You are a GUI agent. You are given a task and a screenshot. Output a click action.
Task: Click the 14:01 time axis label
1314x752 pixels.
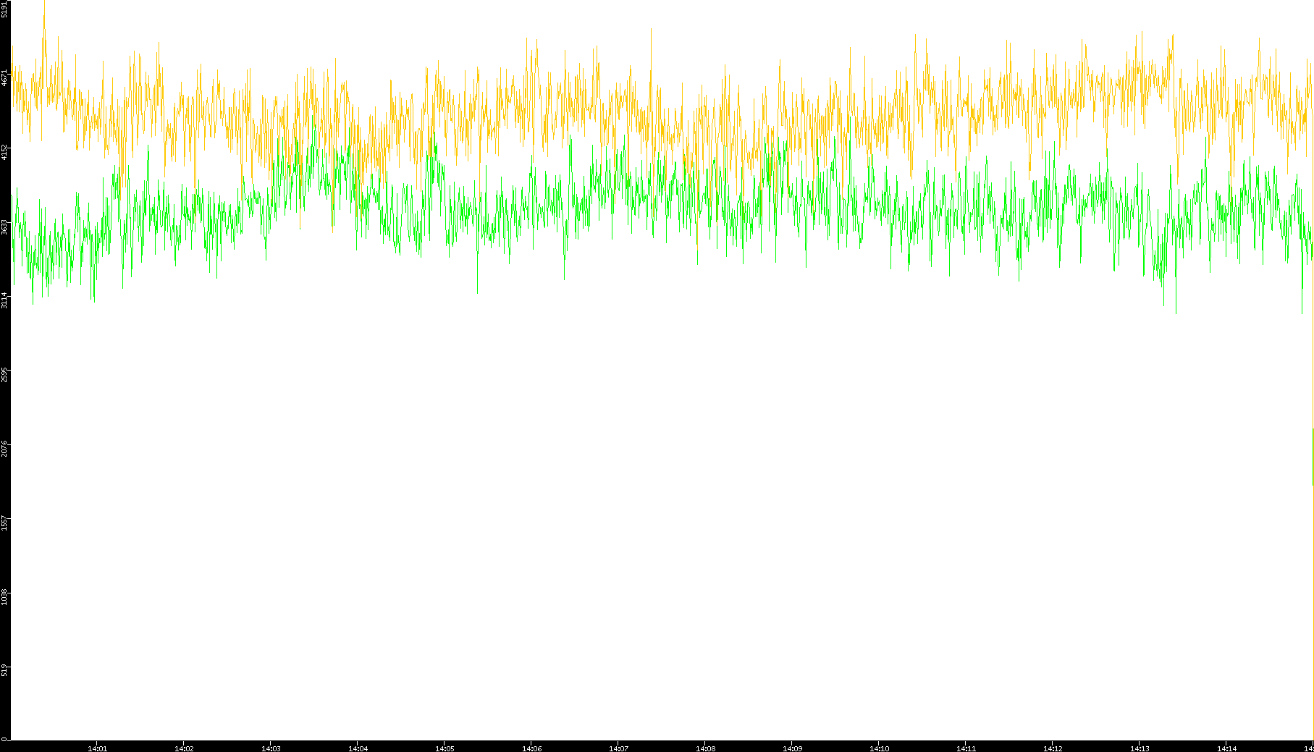coord(97,748)
